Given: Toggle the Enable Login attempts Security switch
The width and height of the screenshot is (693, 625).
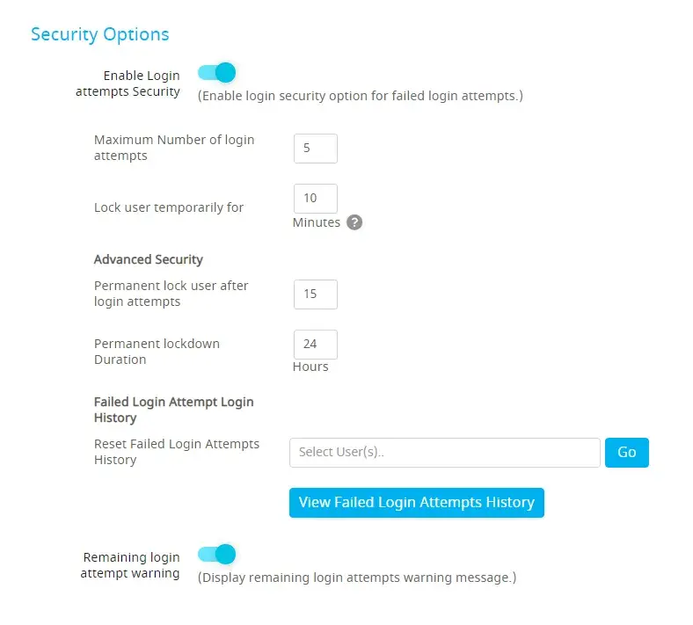Looking at the screenshot, I should pyautogui.click(x=217, y=72).
